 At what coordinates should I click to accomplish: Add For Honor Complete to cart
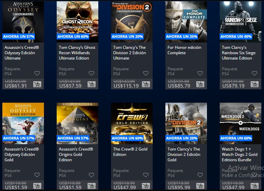tap(200, 84)
